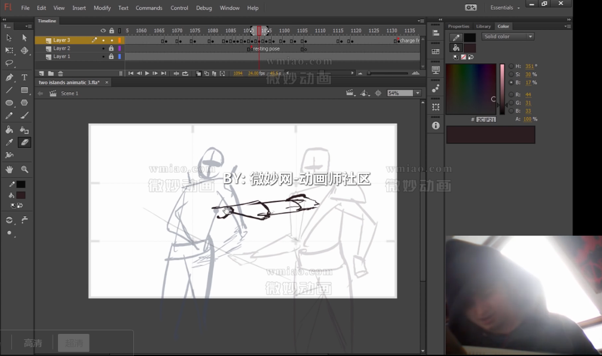Image resolution: width=602 pixels, height=356 pixels.
Task: Open the Solid color dropdown
Action: click(x=530, y=36)
